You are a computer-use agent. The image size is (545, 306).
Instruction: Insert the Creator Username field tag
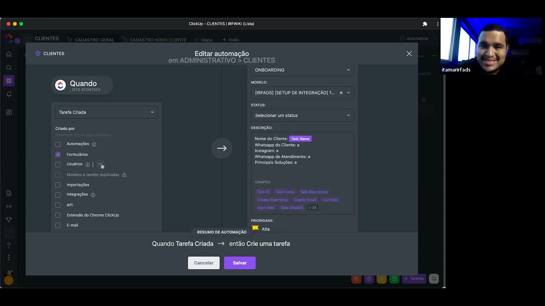(x=272, y=200)
